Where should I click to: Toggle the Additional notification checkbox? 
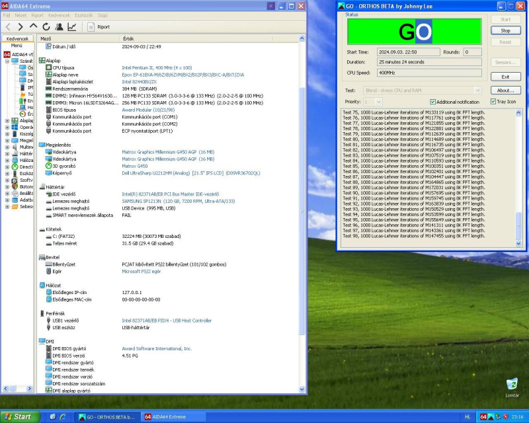(433, 102)
